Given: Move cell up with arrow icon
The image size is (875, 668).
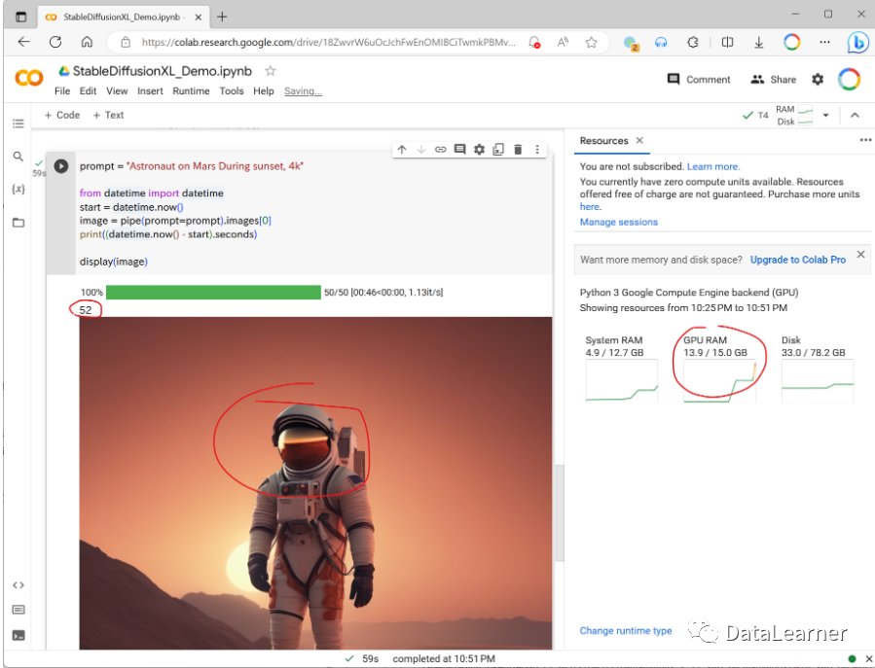Looking at the screenshot, I should 402,150.
